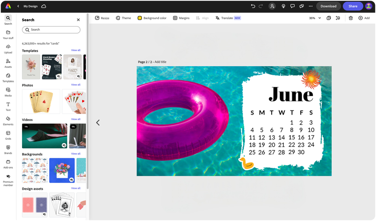
Task: Click the Search panel vertical scrollbar
Action: pyautogui.click(x=88, y=101)
